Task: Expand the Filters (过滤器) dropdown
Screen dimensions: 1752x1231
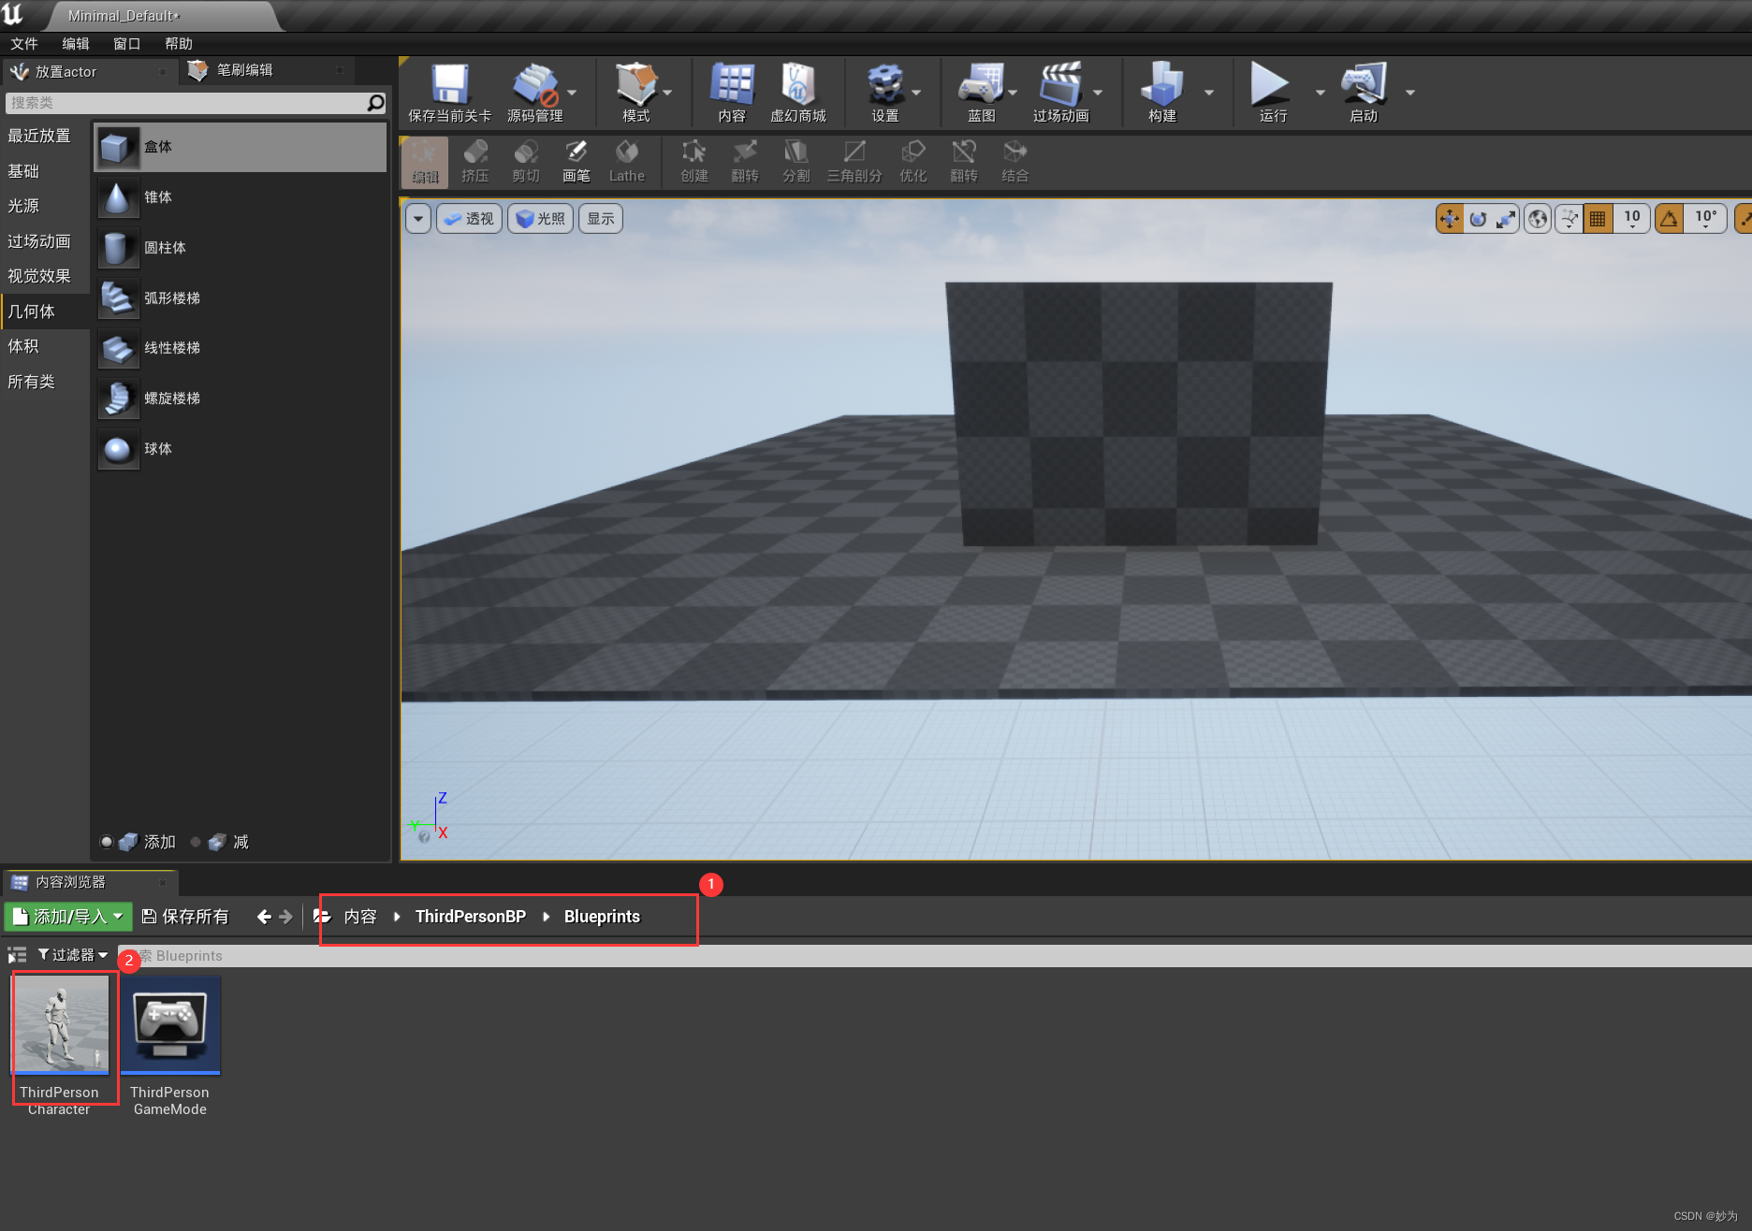Action: pyautogui.click(x=73, y=955)
